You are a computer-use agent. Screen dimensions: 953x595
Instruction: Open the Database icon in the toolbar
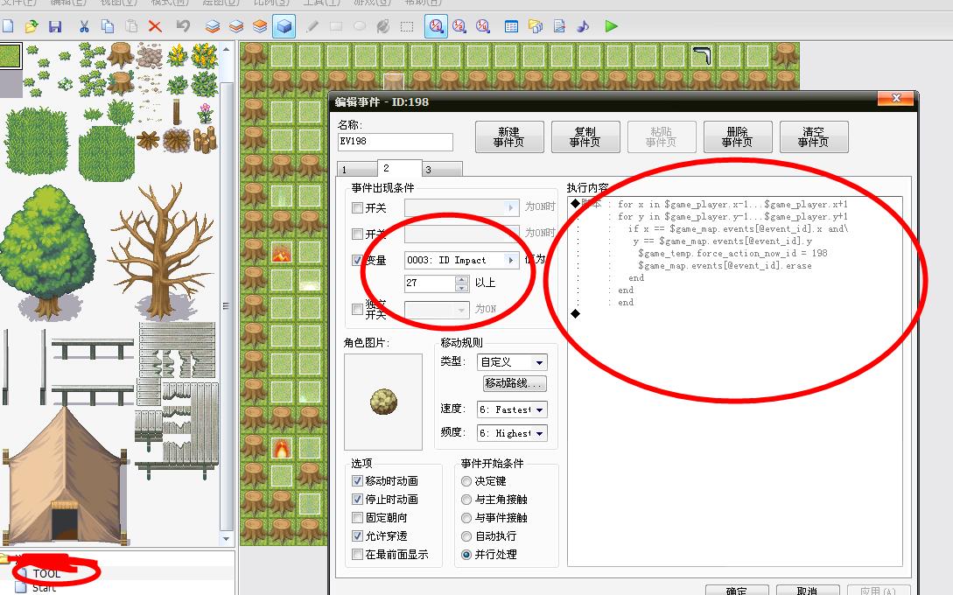(x=511, y=26)
